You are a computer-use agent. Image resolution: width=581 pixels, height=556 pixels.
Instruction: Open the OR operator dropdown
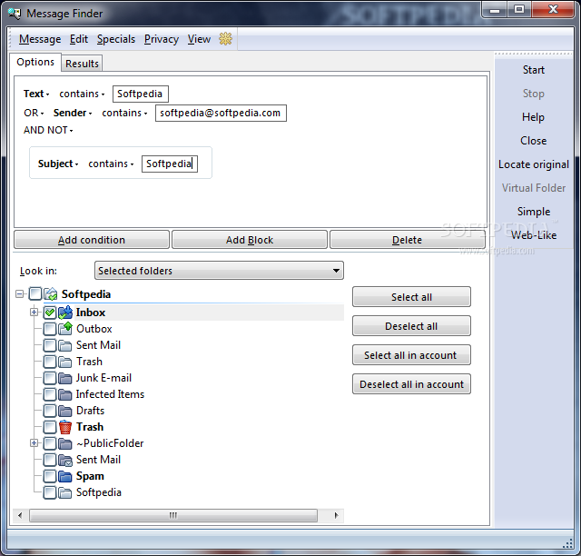(34, 113)
